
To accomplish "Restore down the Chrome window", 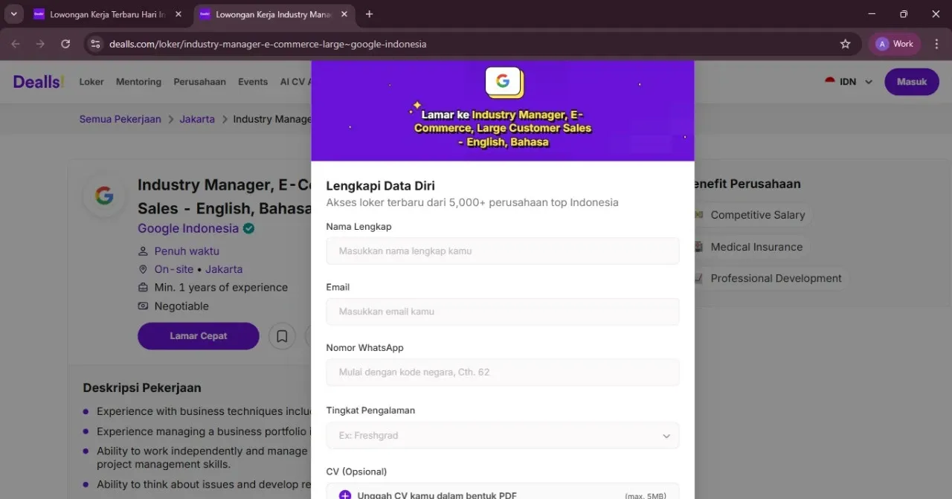I will point(904,14).
